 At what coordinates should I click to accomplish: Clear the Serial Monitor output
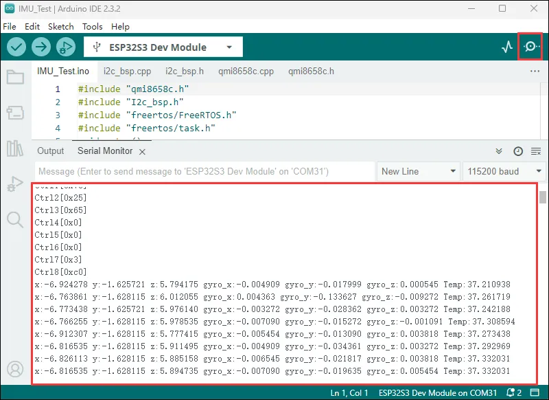tap(536, 151)
